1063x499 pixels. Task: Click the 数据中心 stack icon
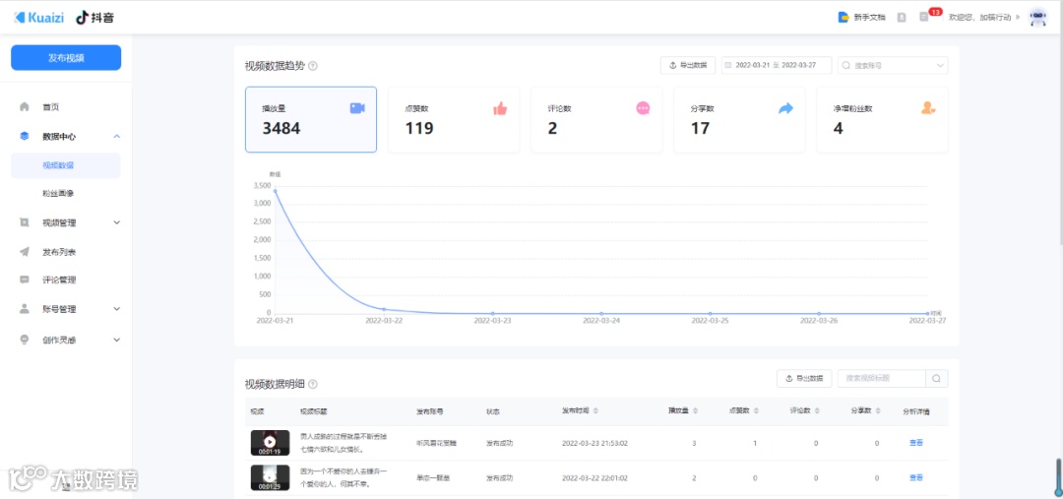point(25,136)
